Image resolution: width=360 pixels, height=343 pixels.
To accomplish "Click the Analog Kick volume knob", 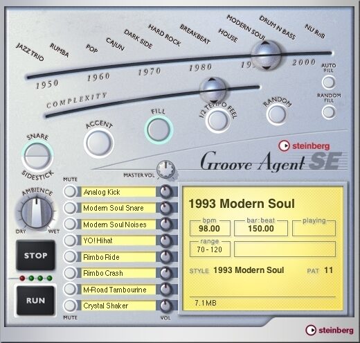I will [165, 192].
